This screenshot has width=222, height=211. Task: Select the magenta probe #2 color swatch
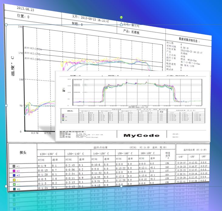pos(14,171)
